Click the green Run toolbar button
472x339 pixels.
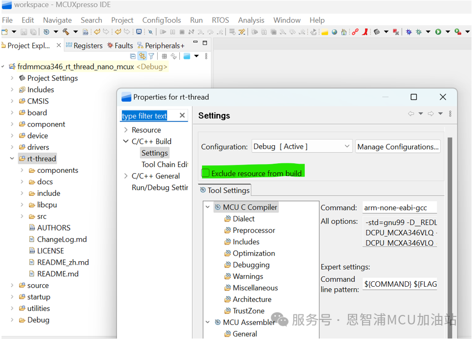coord(438,32)
